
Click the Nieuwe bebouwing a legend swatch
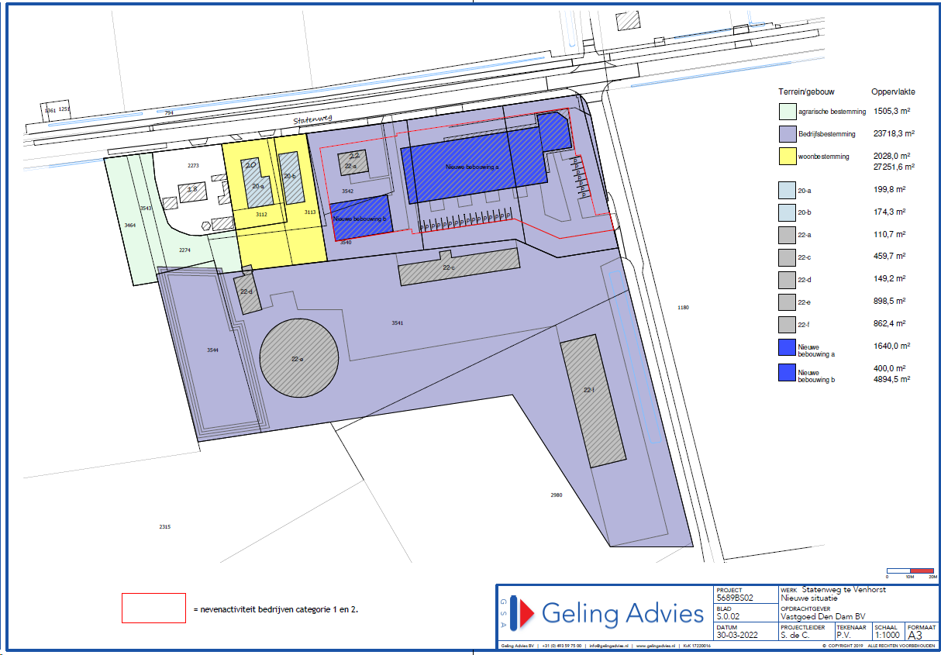click(x=789, y=347)
